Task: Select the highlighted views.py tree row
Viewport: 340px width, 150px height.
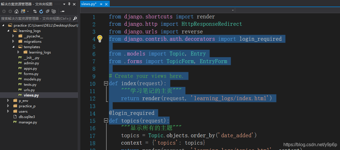Action: pyautogui.click(x=39, y=95)
